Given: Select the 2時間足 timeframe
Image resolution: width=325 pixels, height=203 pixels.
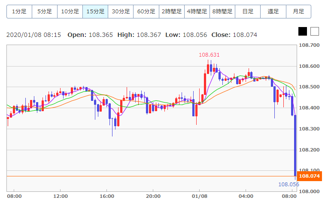Looking at the screenshot, I should (171, 12).
